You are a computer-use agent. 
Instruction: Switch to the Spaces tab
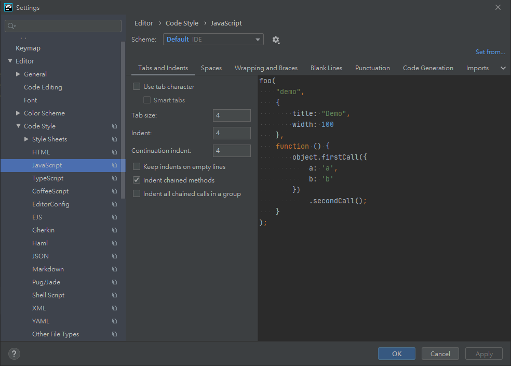click(x=211, y=68)
